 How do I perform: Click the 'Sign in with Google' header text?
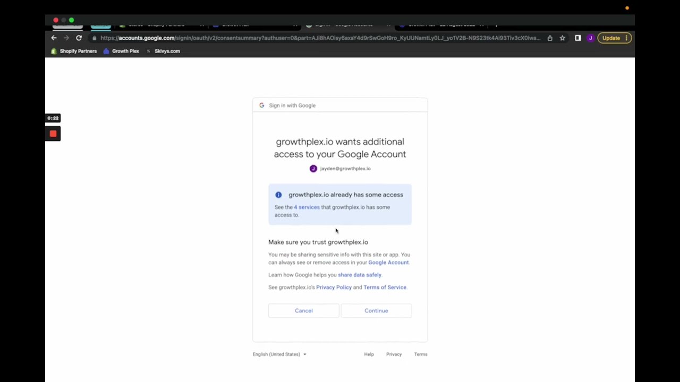click(x=292, y=106)
